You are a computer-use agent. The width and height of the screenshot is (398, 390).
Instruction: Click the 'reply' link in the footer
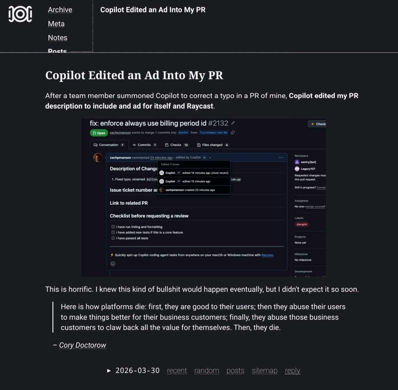pyautogui.click(x=292, y=371)
